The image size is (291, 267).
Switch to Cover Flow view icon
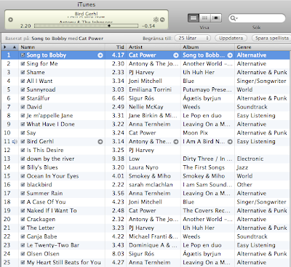(x=215, y=18)
